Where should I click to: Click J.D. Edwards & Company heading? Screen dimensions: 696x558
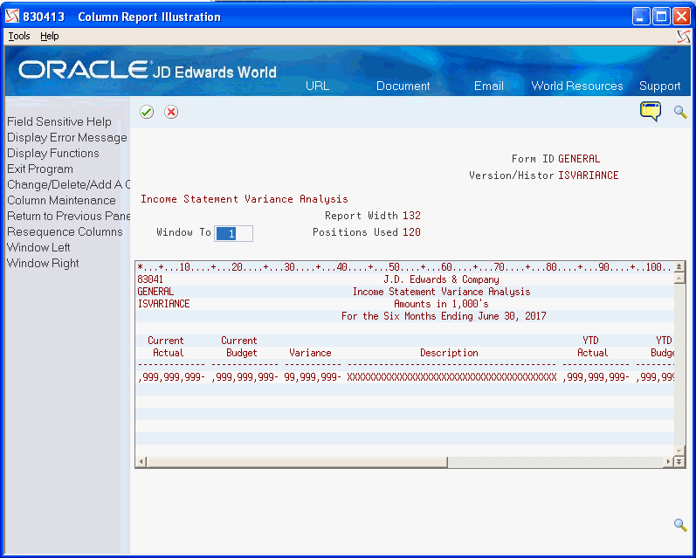tap(441, 279)
